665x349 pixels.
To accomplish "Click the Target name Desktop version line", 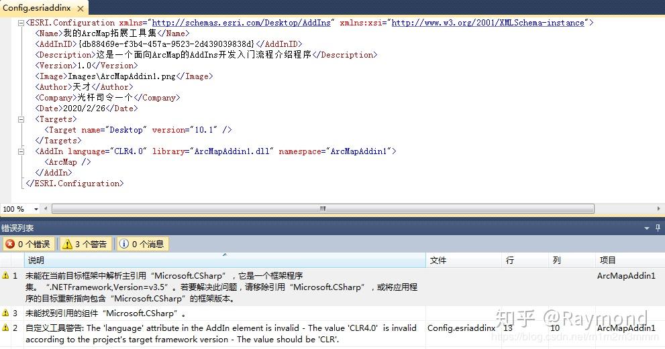I will tap(138, 130).
